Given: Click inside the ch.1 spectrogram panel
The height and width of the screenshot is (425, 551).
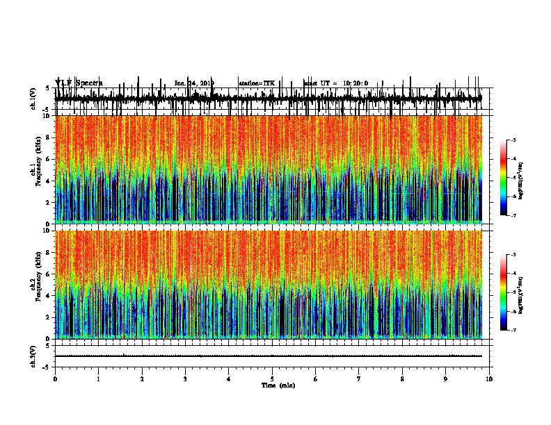Looking at the screenshot, I should [269, 169].
